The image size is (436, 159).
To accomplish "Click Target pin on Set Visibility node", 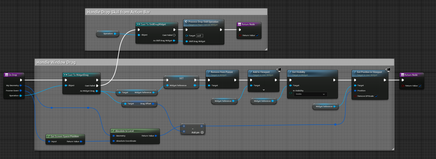I will (291, 85).
